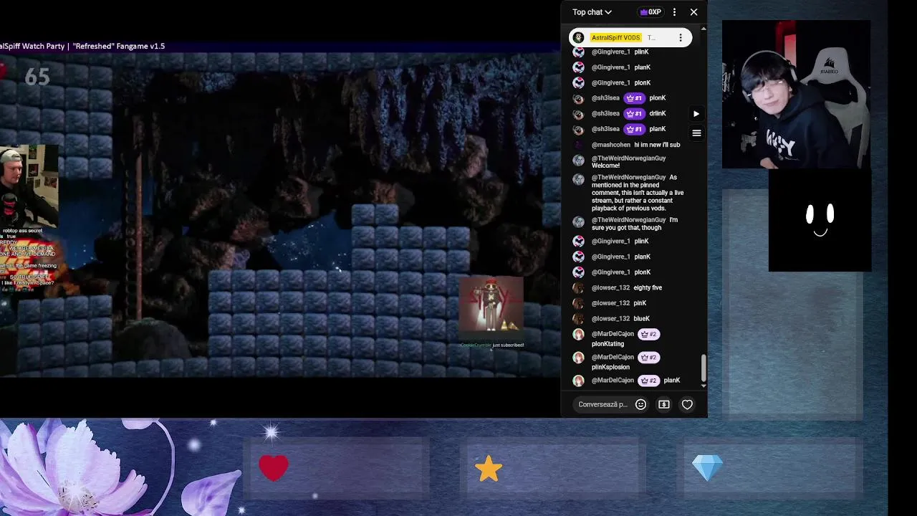This screenshot has width=917, height=516.
Task: Click the #1 badge beside sh3lsea plonK
Action: tap(634, 98)
